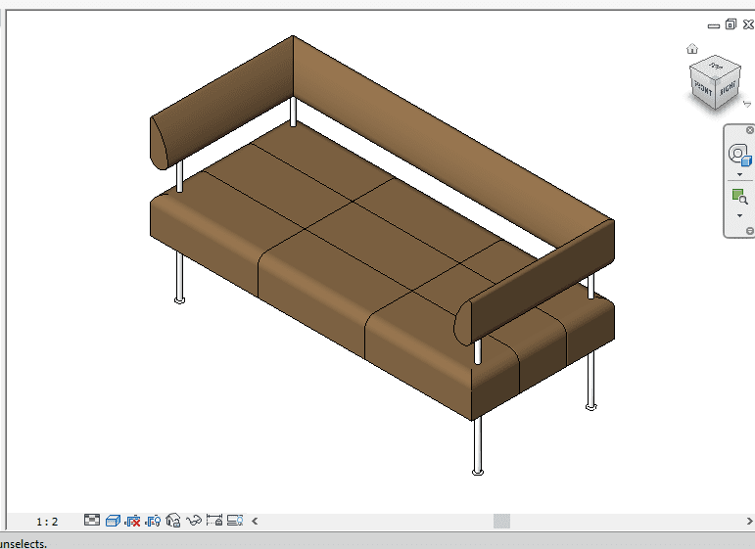
Task: Click the Preview Visibility icon
Action: pos(235,521)
